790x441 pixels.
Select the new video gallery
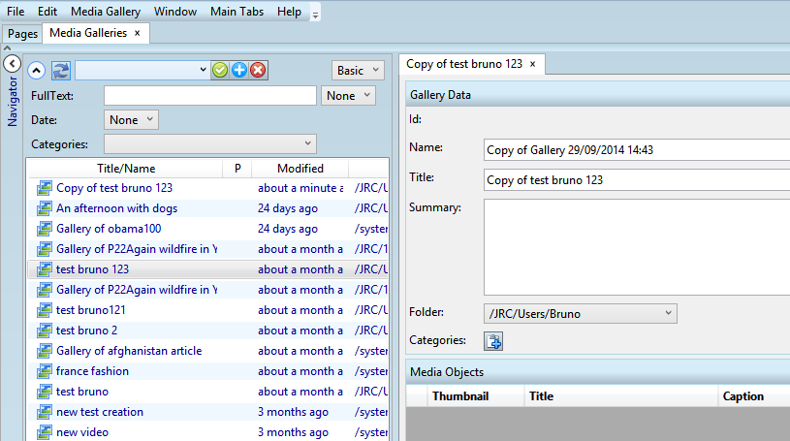(208, 432)
